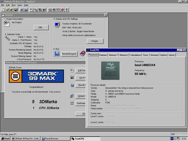Image resolution: width=188 pixels, height=141 pixels.
Task: Open the Help menu
Action: point(26,5)
